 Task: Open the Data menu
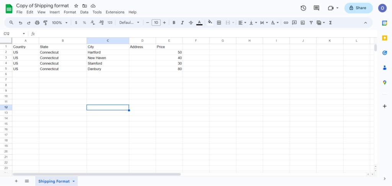84,12
